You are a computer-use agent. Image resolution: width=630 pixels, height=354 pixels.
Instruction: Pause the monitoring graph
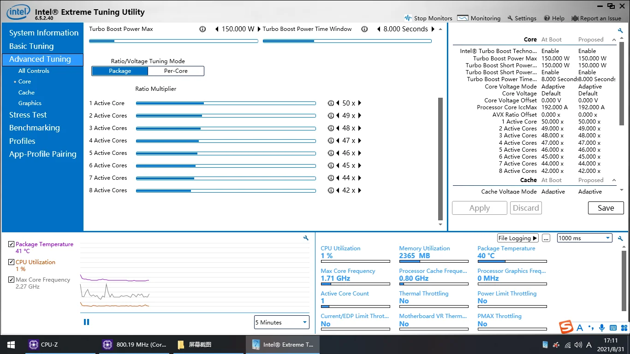click(x=86, y=322)
